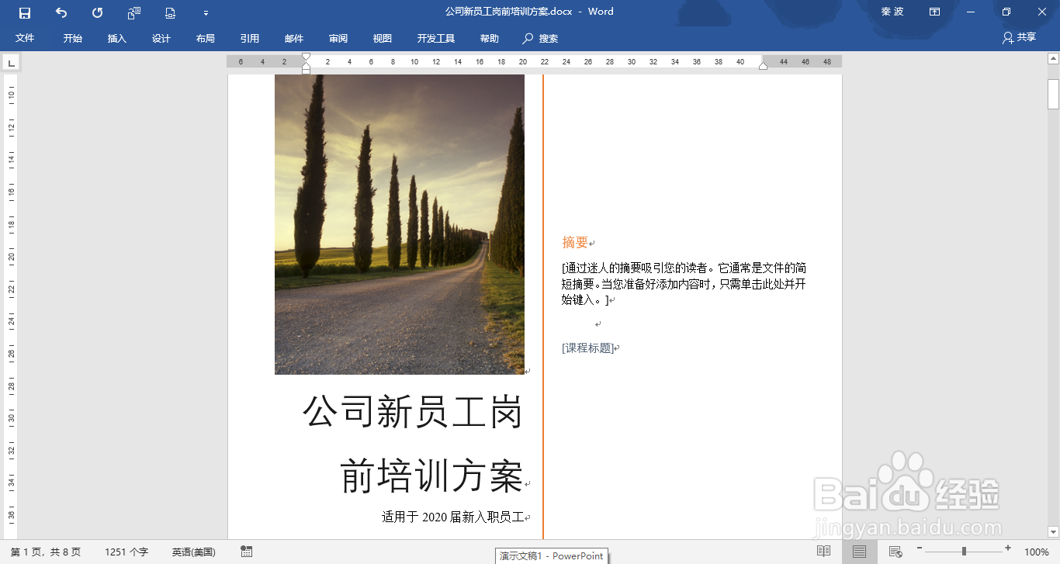Click the account name 秦 波
Viewport: 1060px width, 564px height.
pyautogui.click(x=892, y=12)
